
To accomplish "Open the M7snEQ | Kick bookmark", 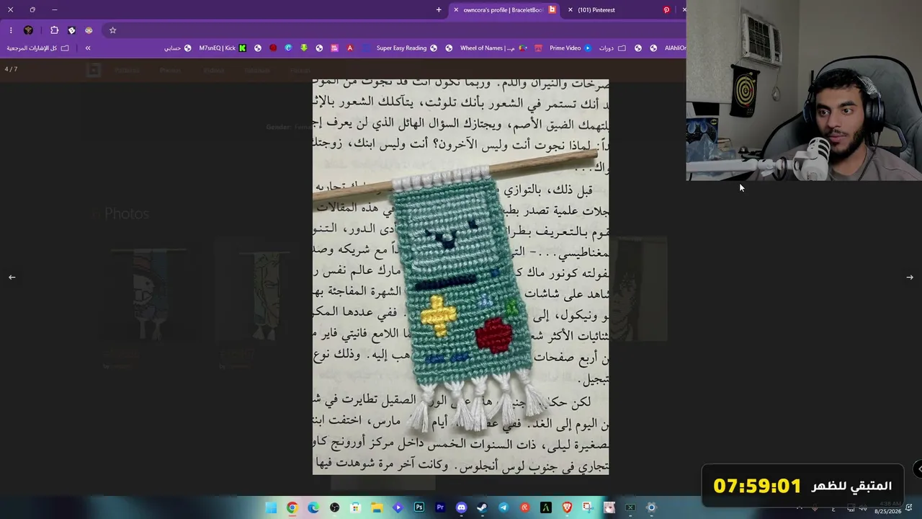I will 223,48.
